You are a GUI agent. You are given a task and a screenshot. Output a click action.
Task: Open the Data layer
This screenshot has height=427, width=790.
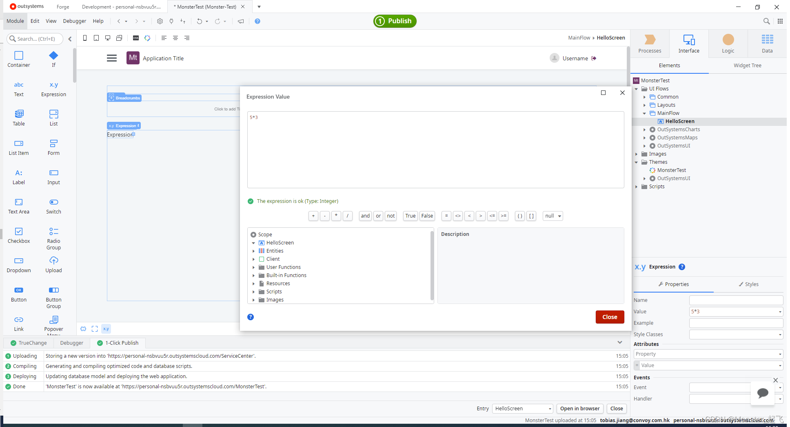pos(767,44)
